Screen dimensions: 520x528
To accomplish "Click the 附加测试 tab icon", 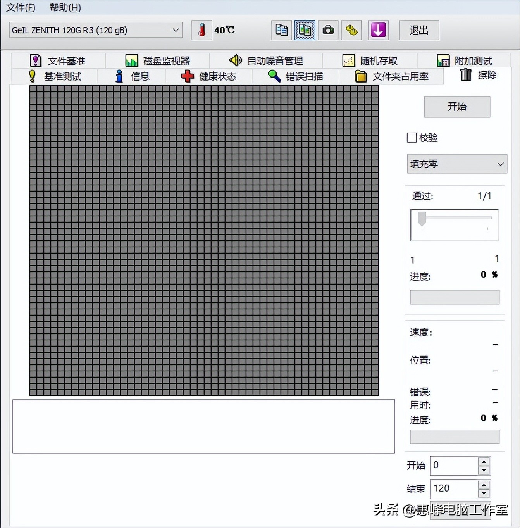I will [443, 60].
